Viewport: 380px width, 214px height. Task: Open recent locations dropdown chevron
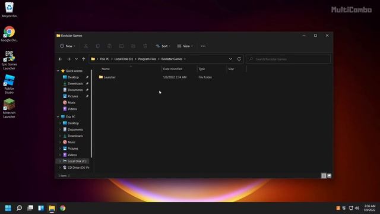pyautogui.click(x=77, y=59)
